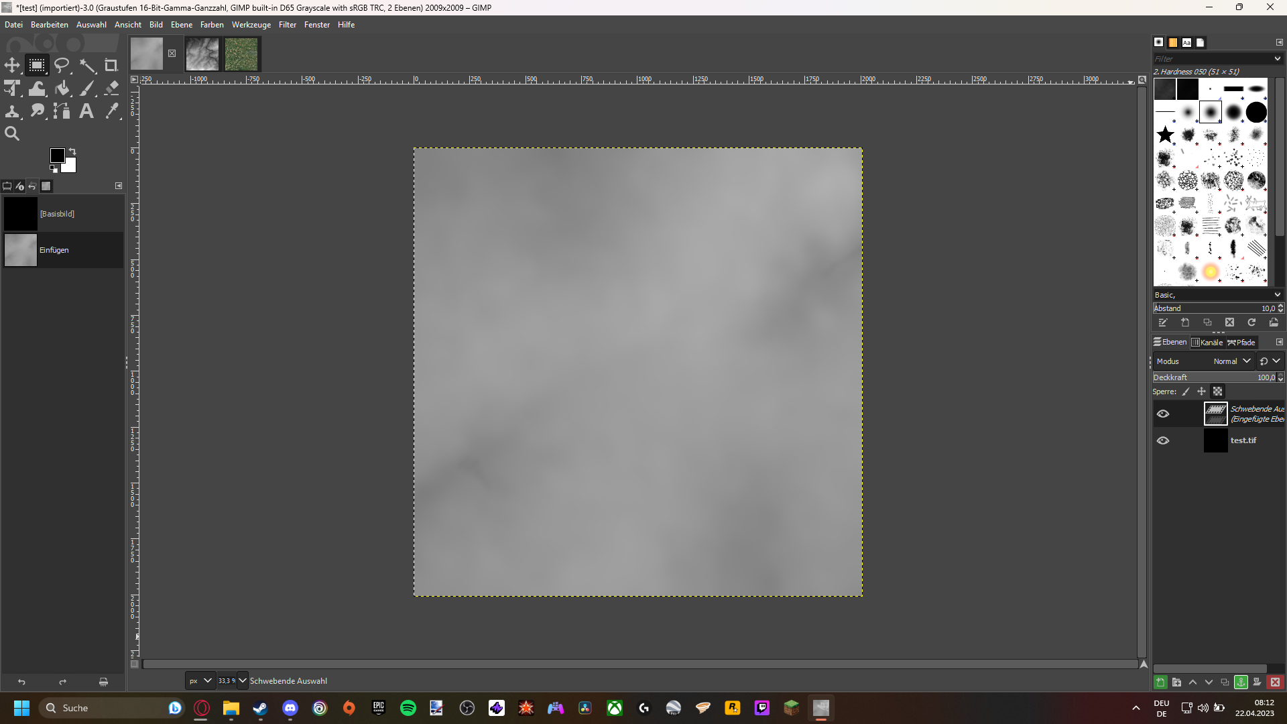
Task: Select the Bucket Fill tool
Action: click(x=62, y=88)
